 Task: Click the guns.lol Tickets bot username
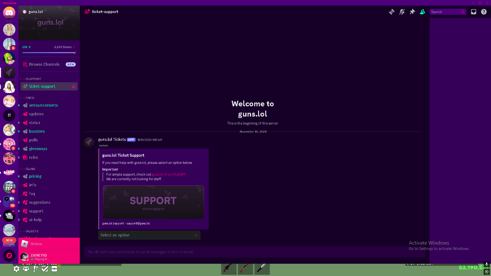[x=112, y=140]
